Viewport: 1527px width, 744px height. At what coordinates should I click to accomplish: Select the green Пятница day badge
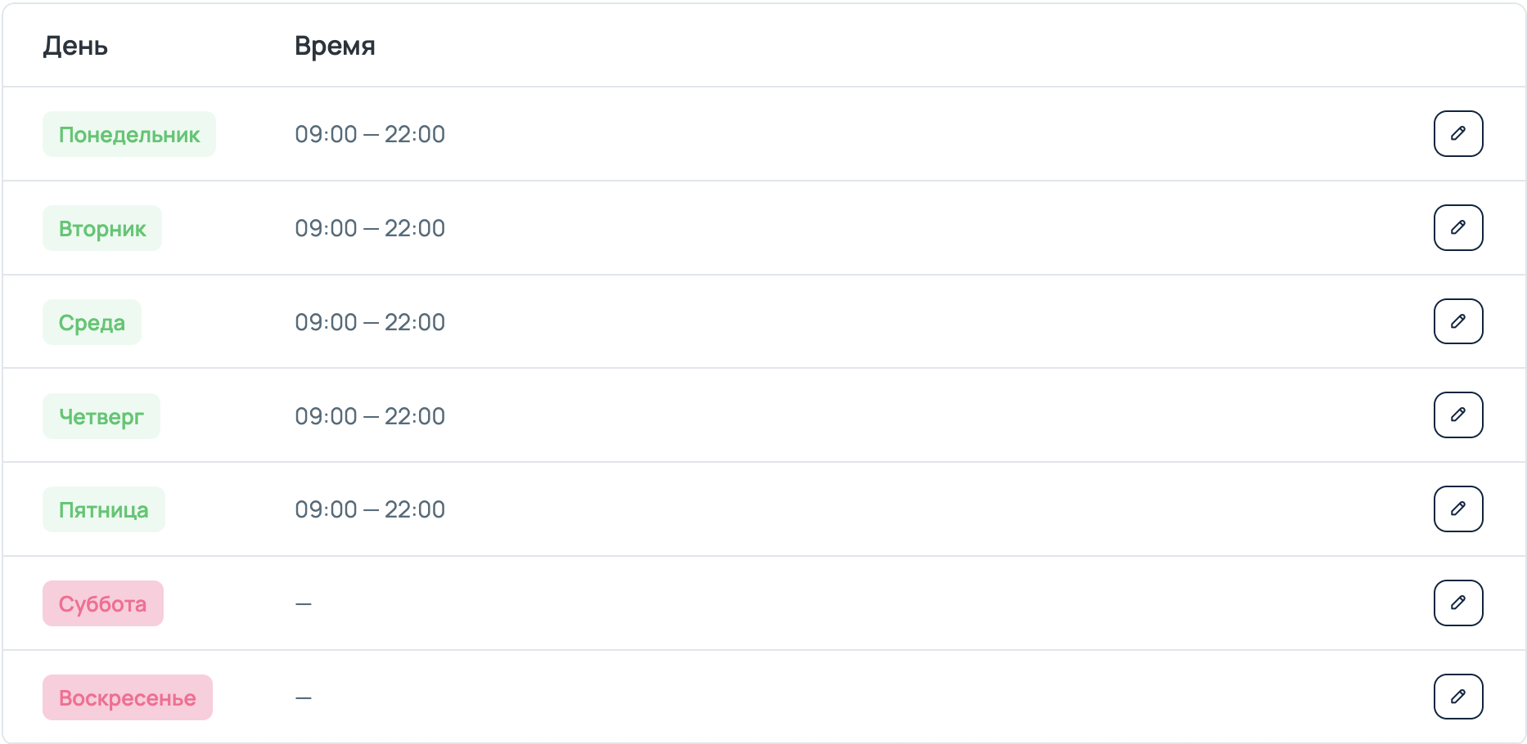click(x=104, y=509)
